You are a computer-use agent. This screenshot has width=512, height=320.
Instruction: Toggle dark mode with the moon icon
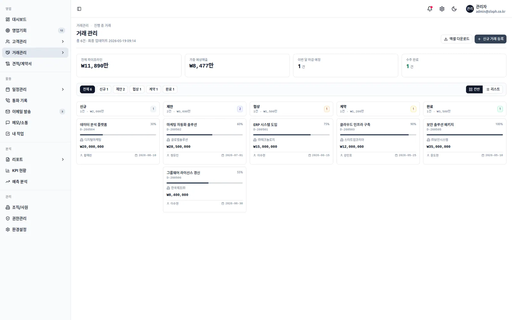pyautogui.click(x=454, y=9)
